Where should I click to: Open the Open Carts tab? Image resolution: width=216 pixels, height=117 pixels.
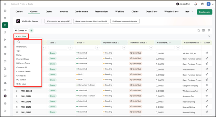tap(152, 12)
